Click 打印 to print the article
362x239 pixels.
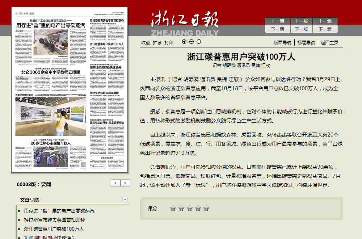click(169, 42)
